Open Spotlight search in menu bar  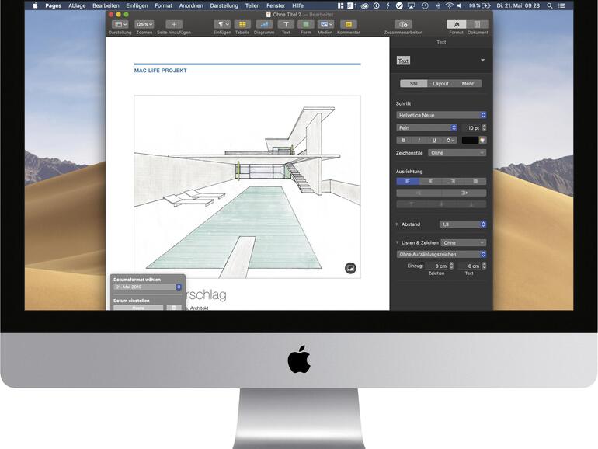click(x=550, y=5)
